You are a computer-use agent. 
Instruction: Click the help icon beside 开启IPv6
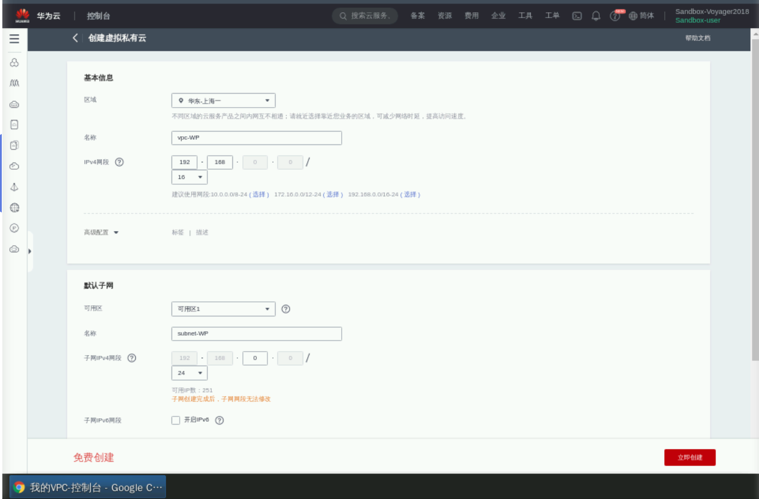tap(219, 420)
